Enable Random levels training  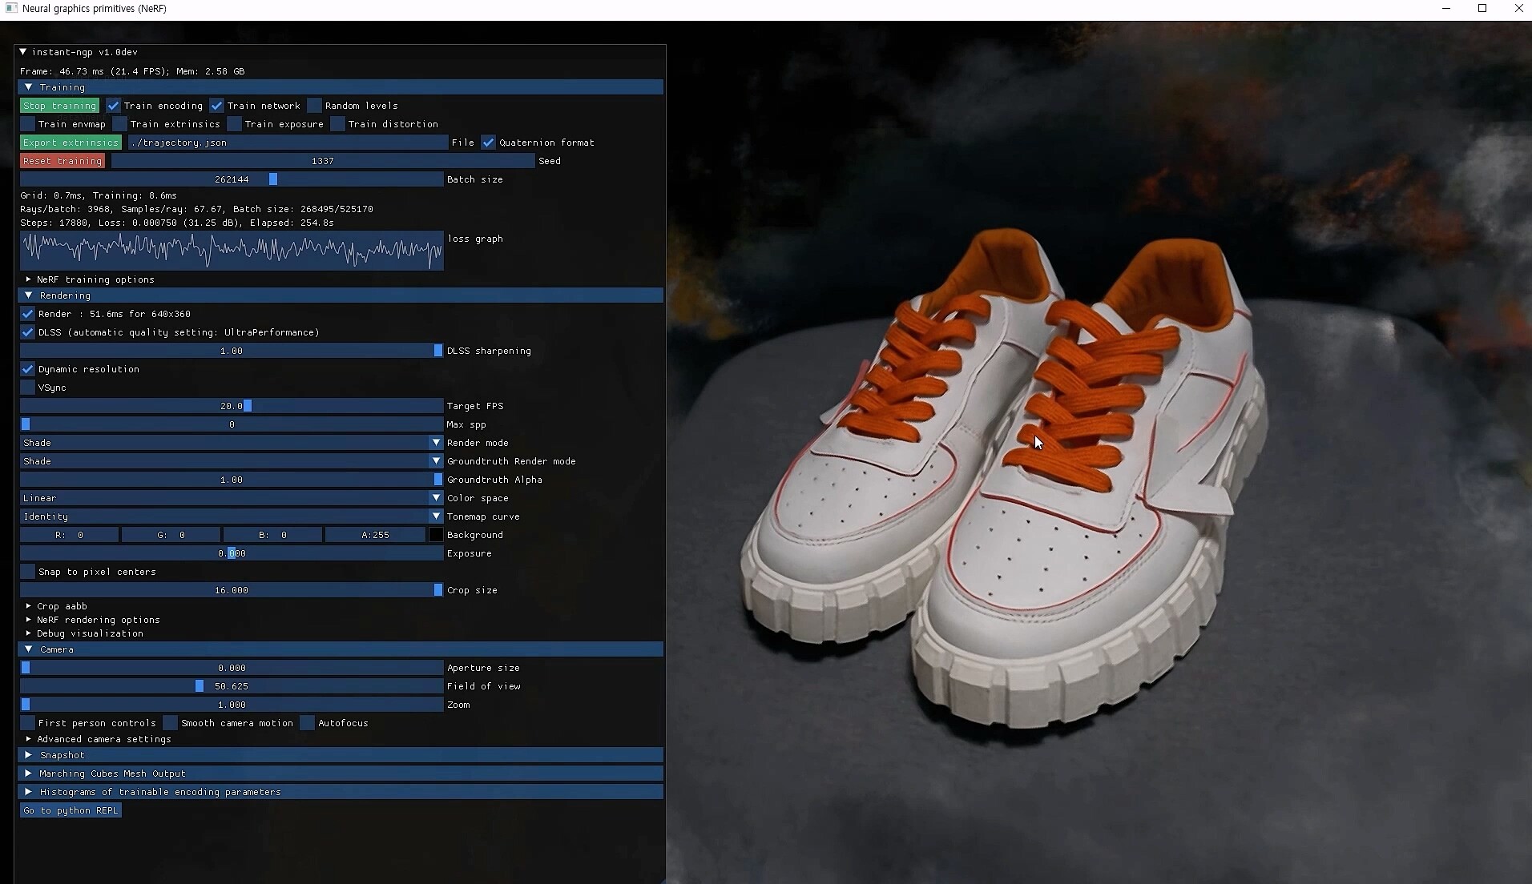(313, 105)
